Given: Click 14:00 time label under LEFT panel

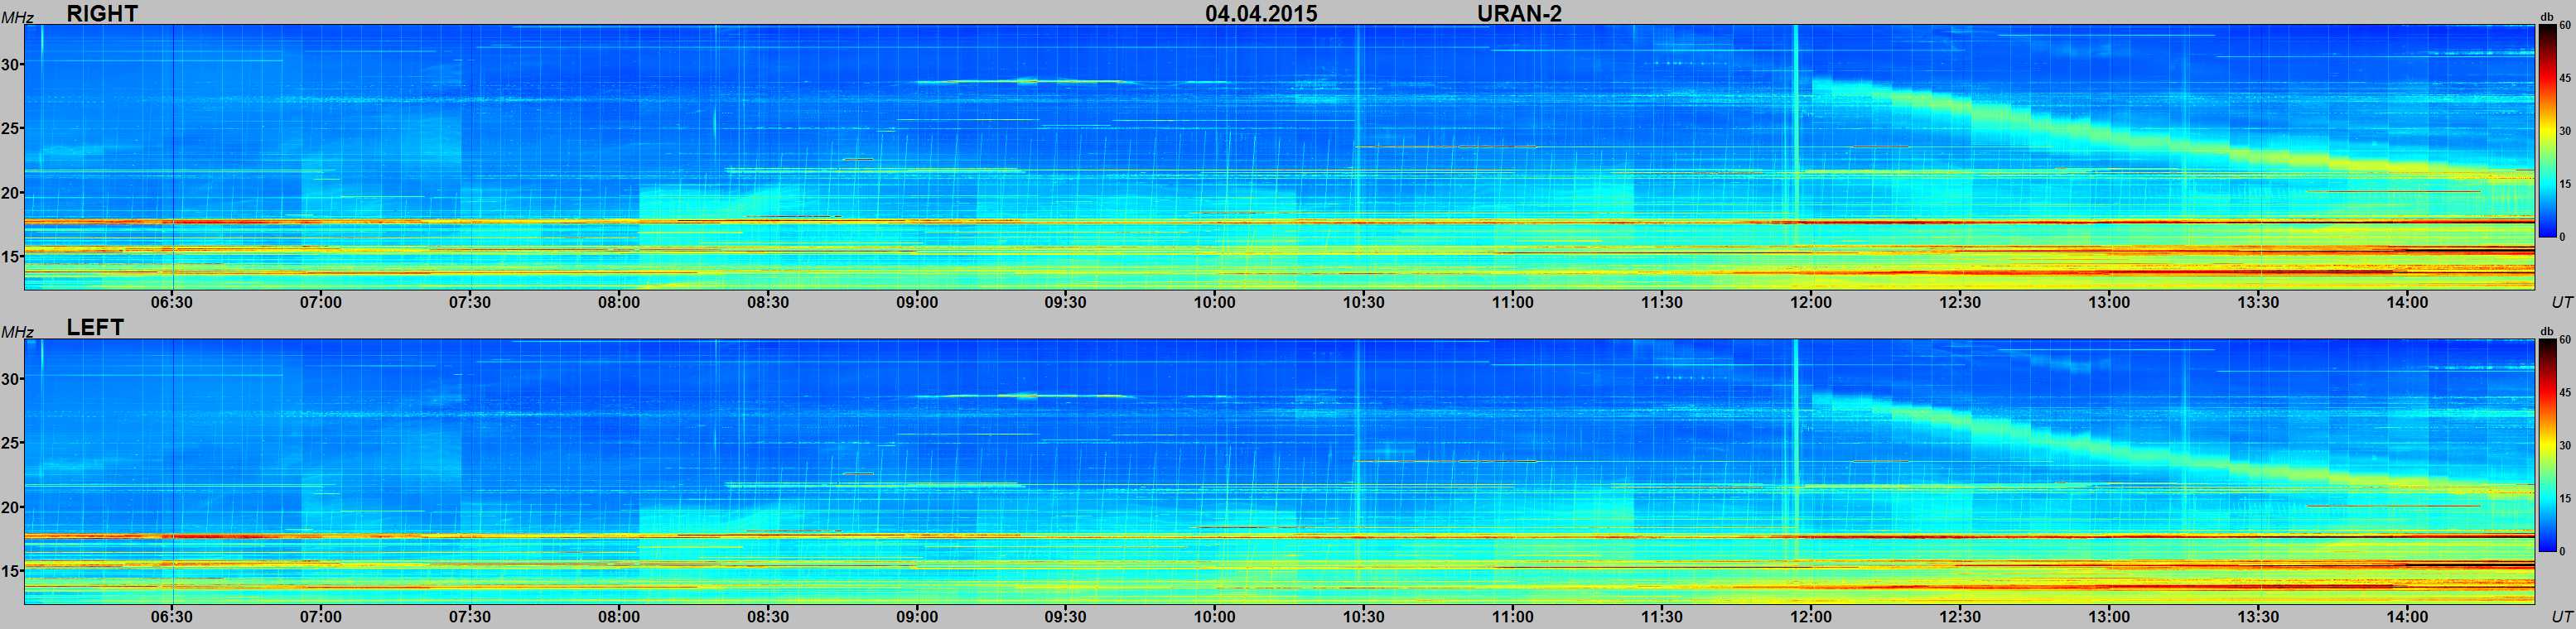Looking at the screenshot, I should click(2407, 617).
